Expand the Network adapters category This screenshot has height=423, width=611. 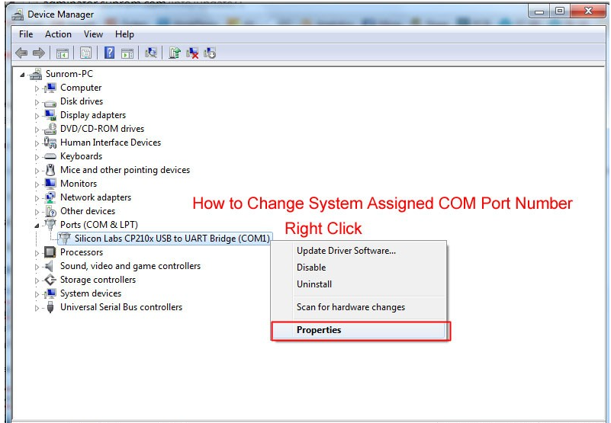tap(37, 198)
